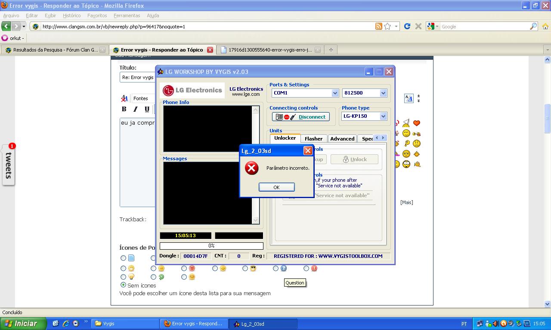Select the winking face post icon radio
551x330 pixels.
pyautogui.click(x=184, y=277)
